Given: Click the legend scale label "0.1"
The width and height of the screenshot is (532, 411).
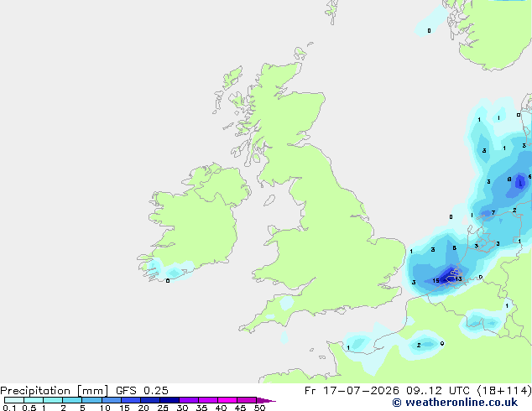Looking at the screenshot, I should click(x=9, y=408).
